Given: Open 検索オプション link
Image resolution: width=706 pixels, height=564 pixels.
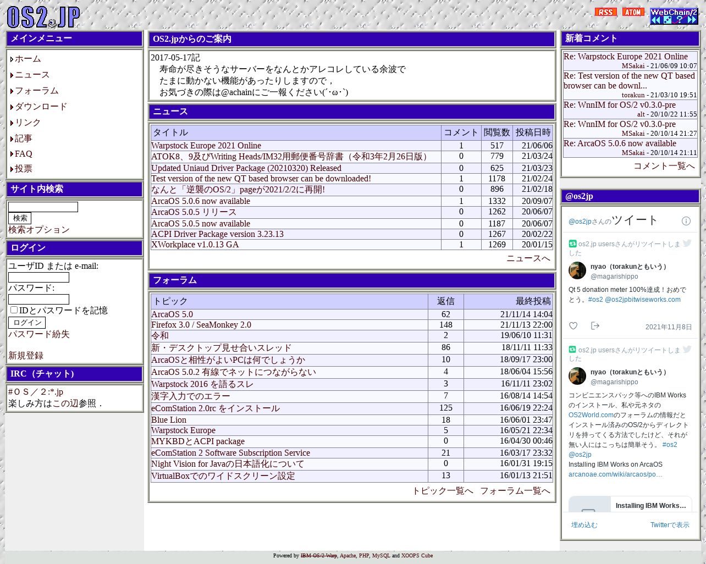Looking at the screenshot, I should (38, 230).
